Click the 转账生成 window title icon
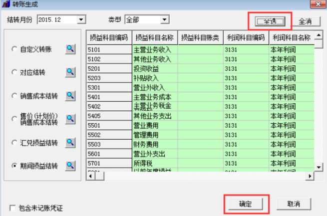Screen dimensions: 327x216 coord(6,4)
